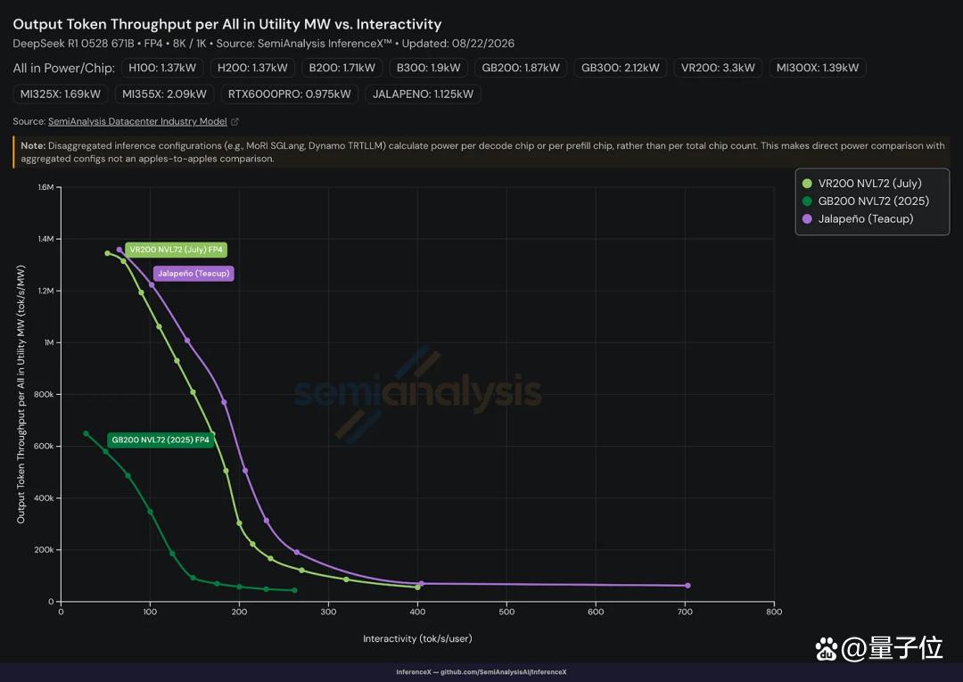Select the MI355X: 2.09kW chip pill
963x682 pixels.
(165, 94)
